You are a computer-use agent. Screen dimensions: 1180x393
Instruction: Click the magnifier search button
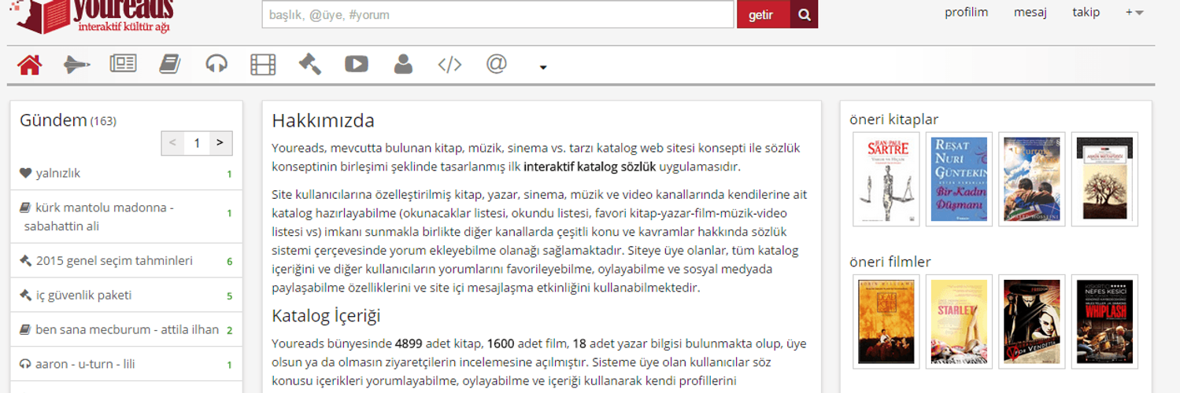click(804, 14)
